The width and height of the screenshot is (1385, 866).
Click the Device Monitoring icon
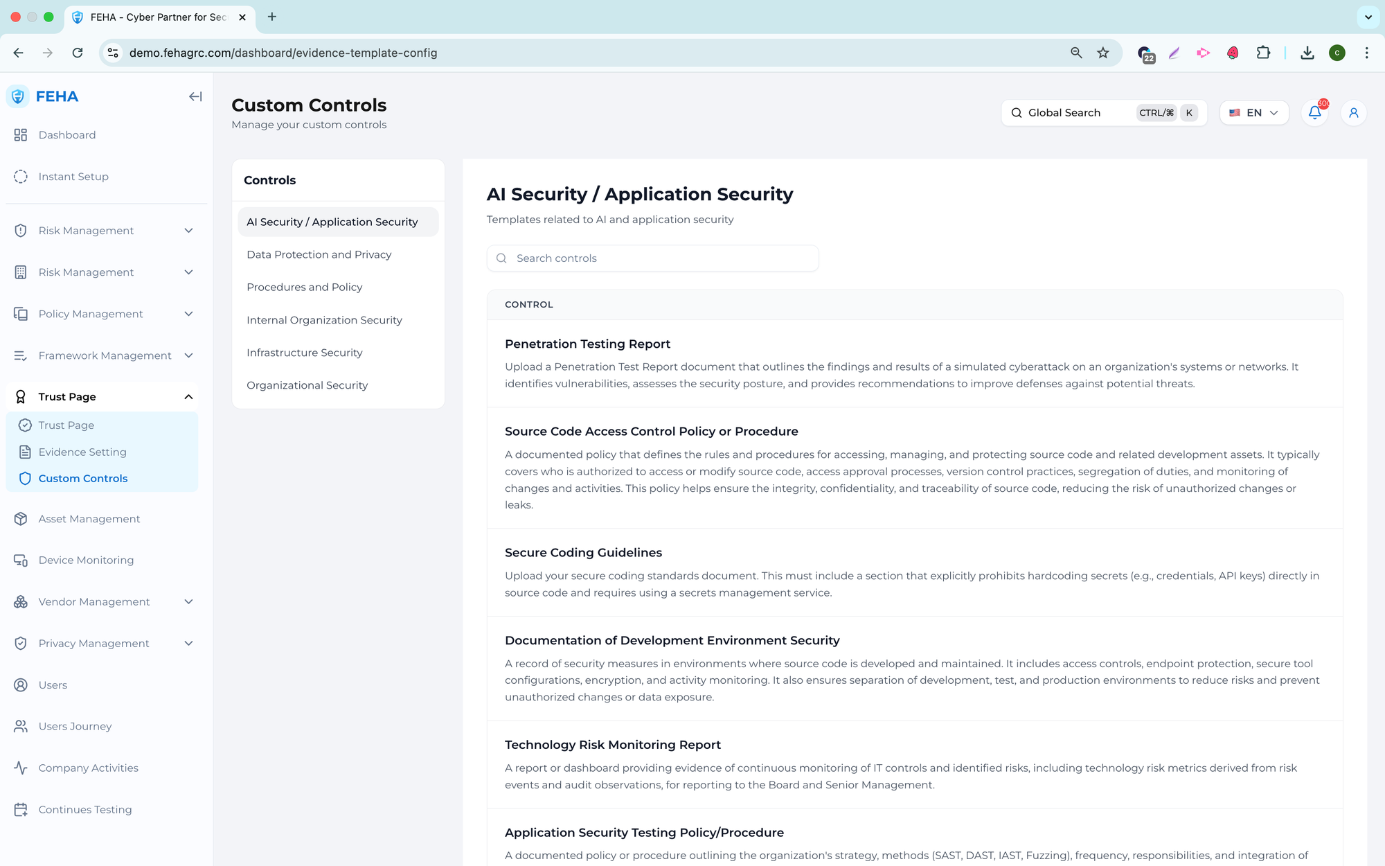pyautogui.click(x=21, y=560)
